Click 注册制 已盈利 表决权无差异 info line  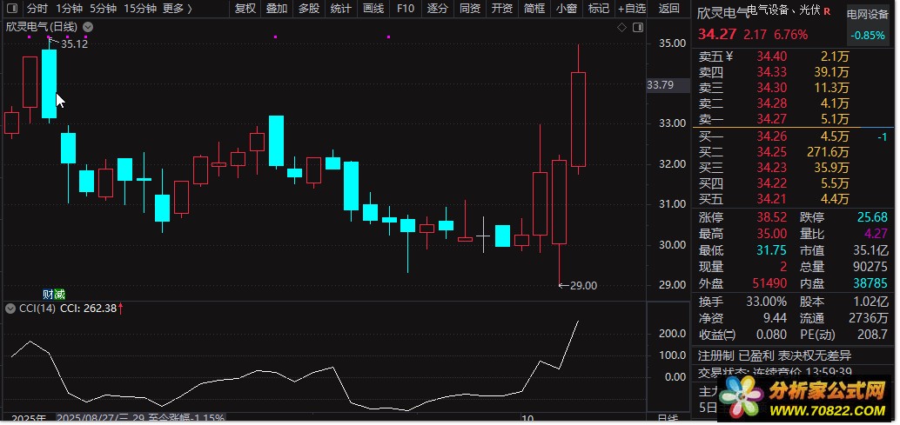click(x=773, y=355)
